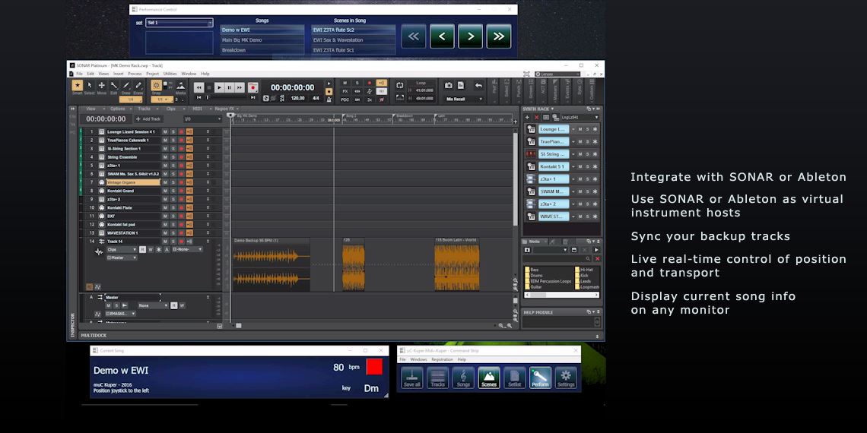Click the Lounge Lizard synth icon in rack
Image resolution: width=867 pixels, height=433 pixels.
coord(531,129)
